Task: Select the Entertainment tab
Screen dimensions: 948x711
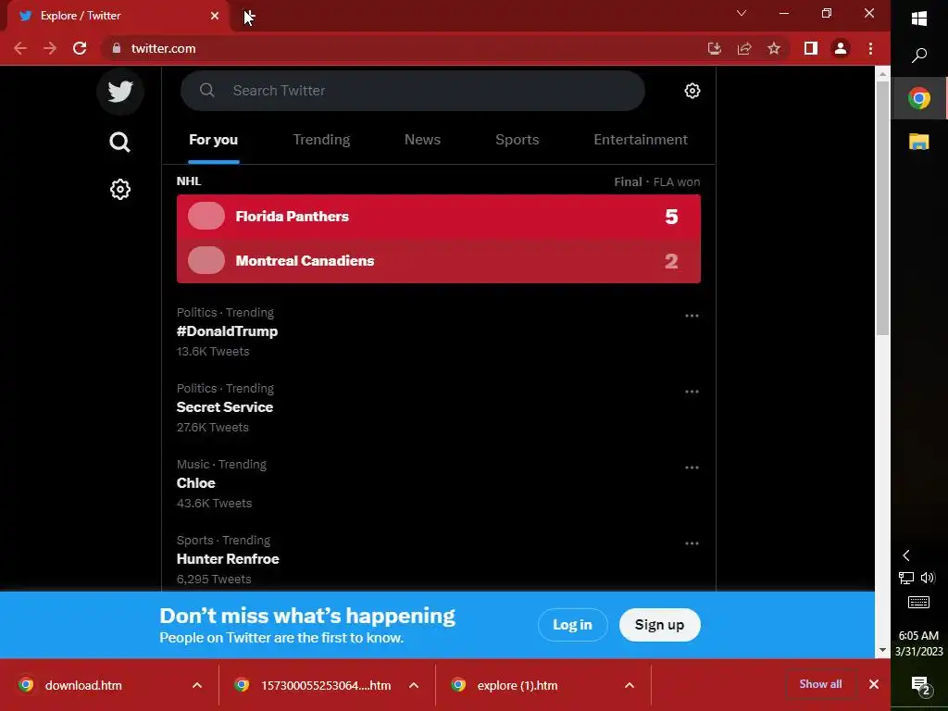Action: [641, 140]
